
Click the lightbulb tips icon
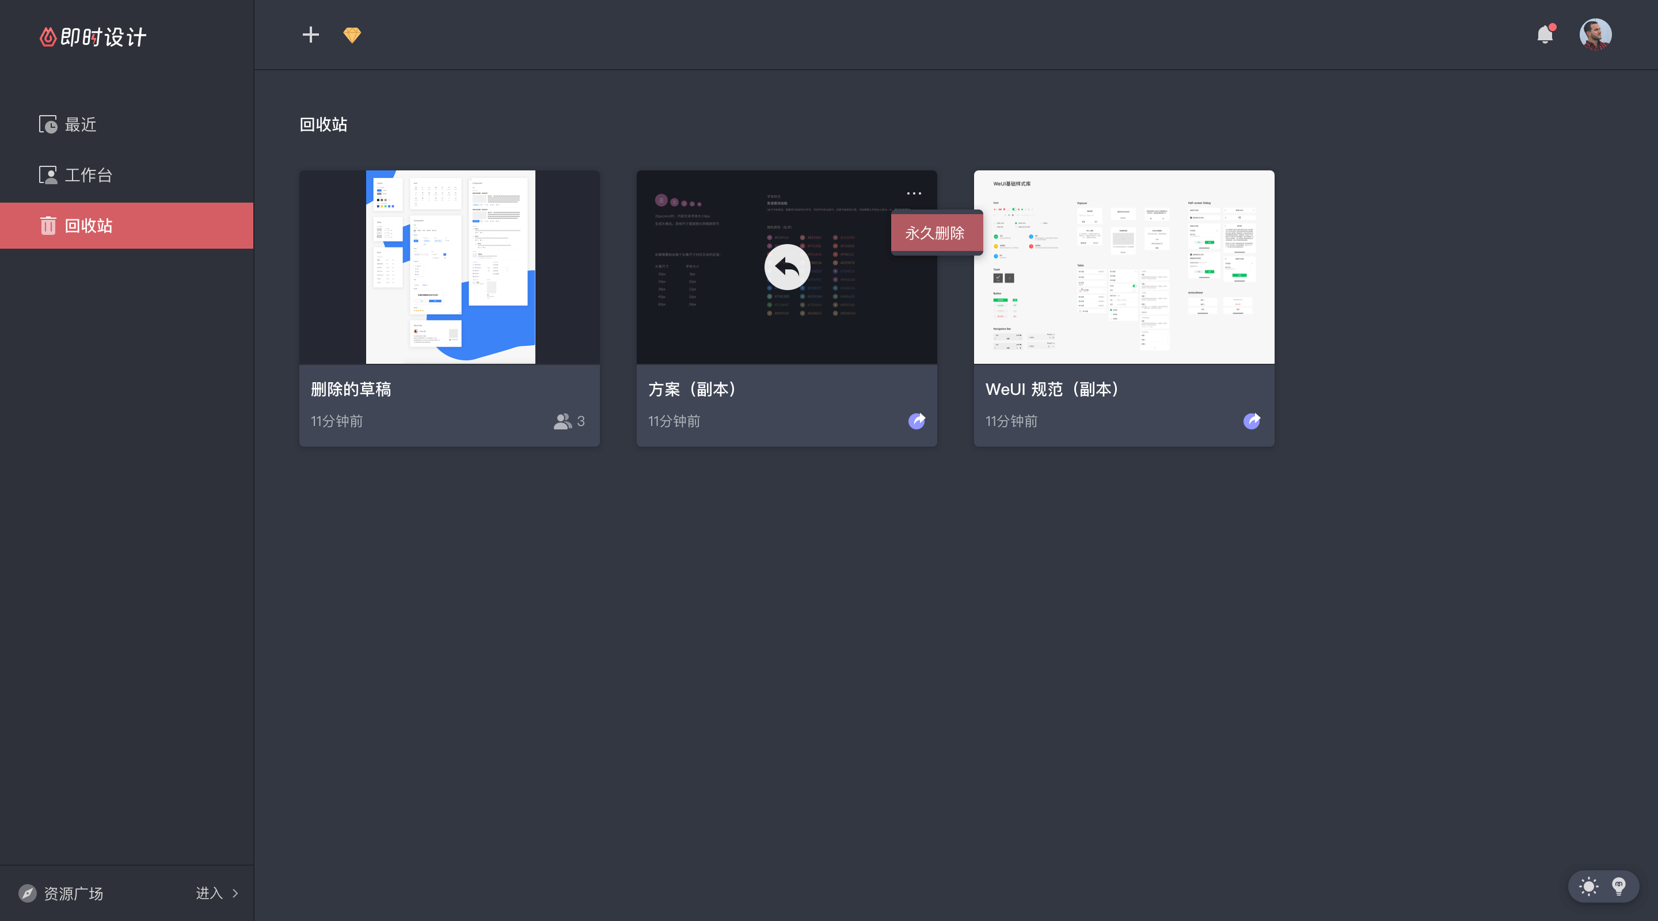tap(1619, 886)
